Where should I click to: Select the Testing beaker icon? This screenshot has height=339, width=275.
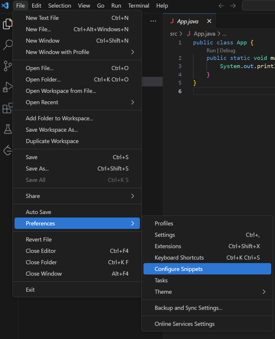click(x=7, y=129)
